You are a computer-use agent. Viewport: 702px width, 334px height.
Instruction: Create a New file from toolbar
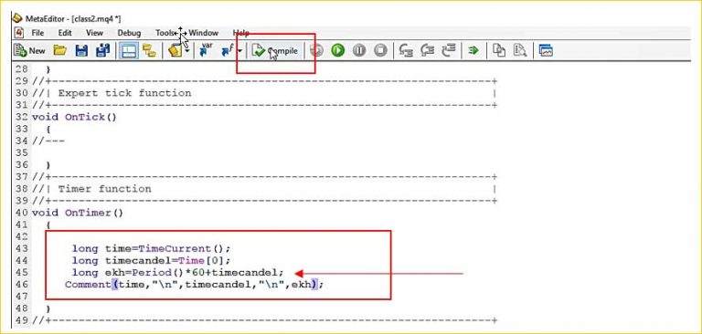(29, 50)
